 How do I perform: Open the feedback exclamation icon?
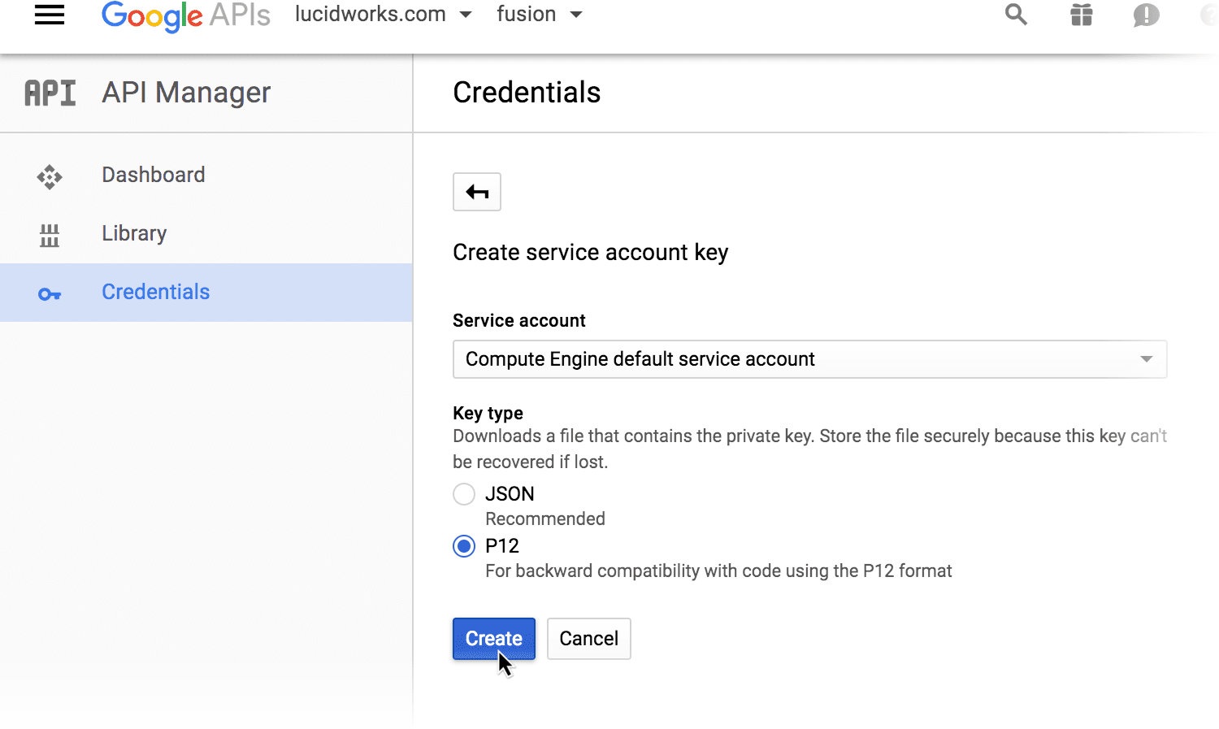point(1146,15)
